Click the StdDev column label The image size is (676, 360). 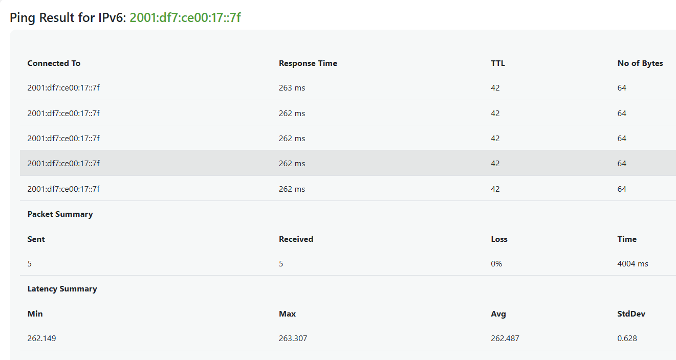click(x=631, y=314)
